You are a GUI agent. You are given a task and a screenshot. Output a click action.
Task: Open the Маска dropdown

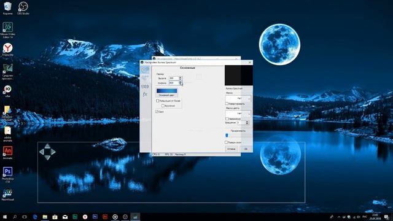[238, 98]
